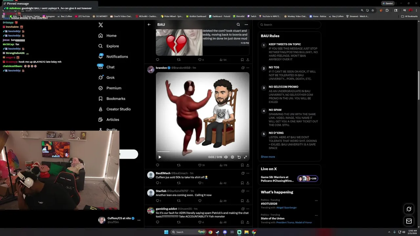Like the broken heart image post
The image size is (420, 236).
point(201,60)
